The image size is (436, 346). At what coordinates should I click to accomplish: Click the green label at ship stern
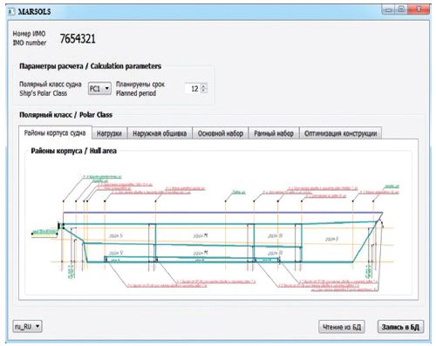pos(44,232)
